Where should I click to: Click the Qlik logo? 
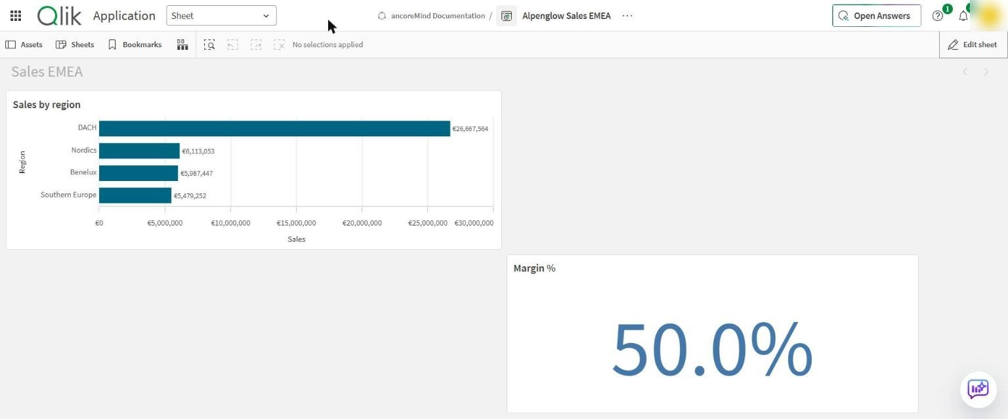[59, 16]
